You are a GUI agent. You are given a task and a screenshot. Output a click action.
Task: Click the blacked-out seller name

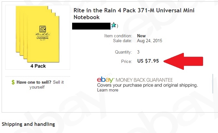(x=91, y=25)
